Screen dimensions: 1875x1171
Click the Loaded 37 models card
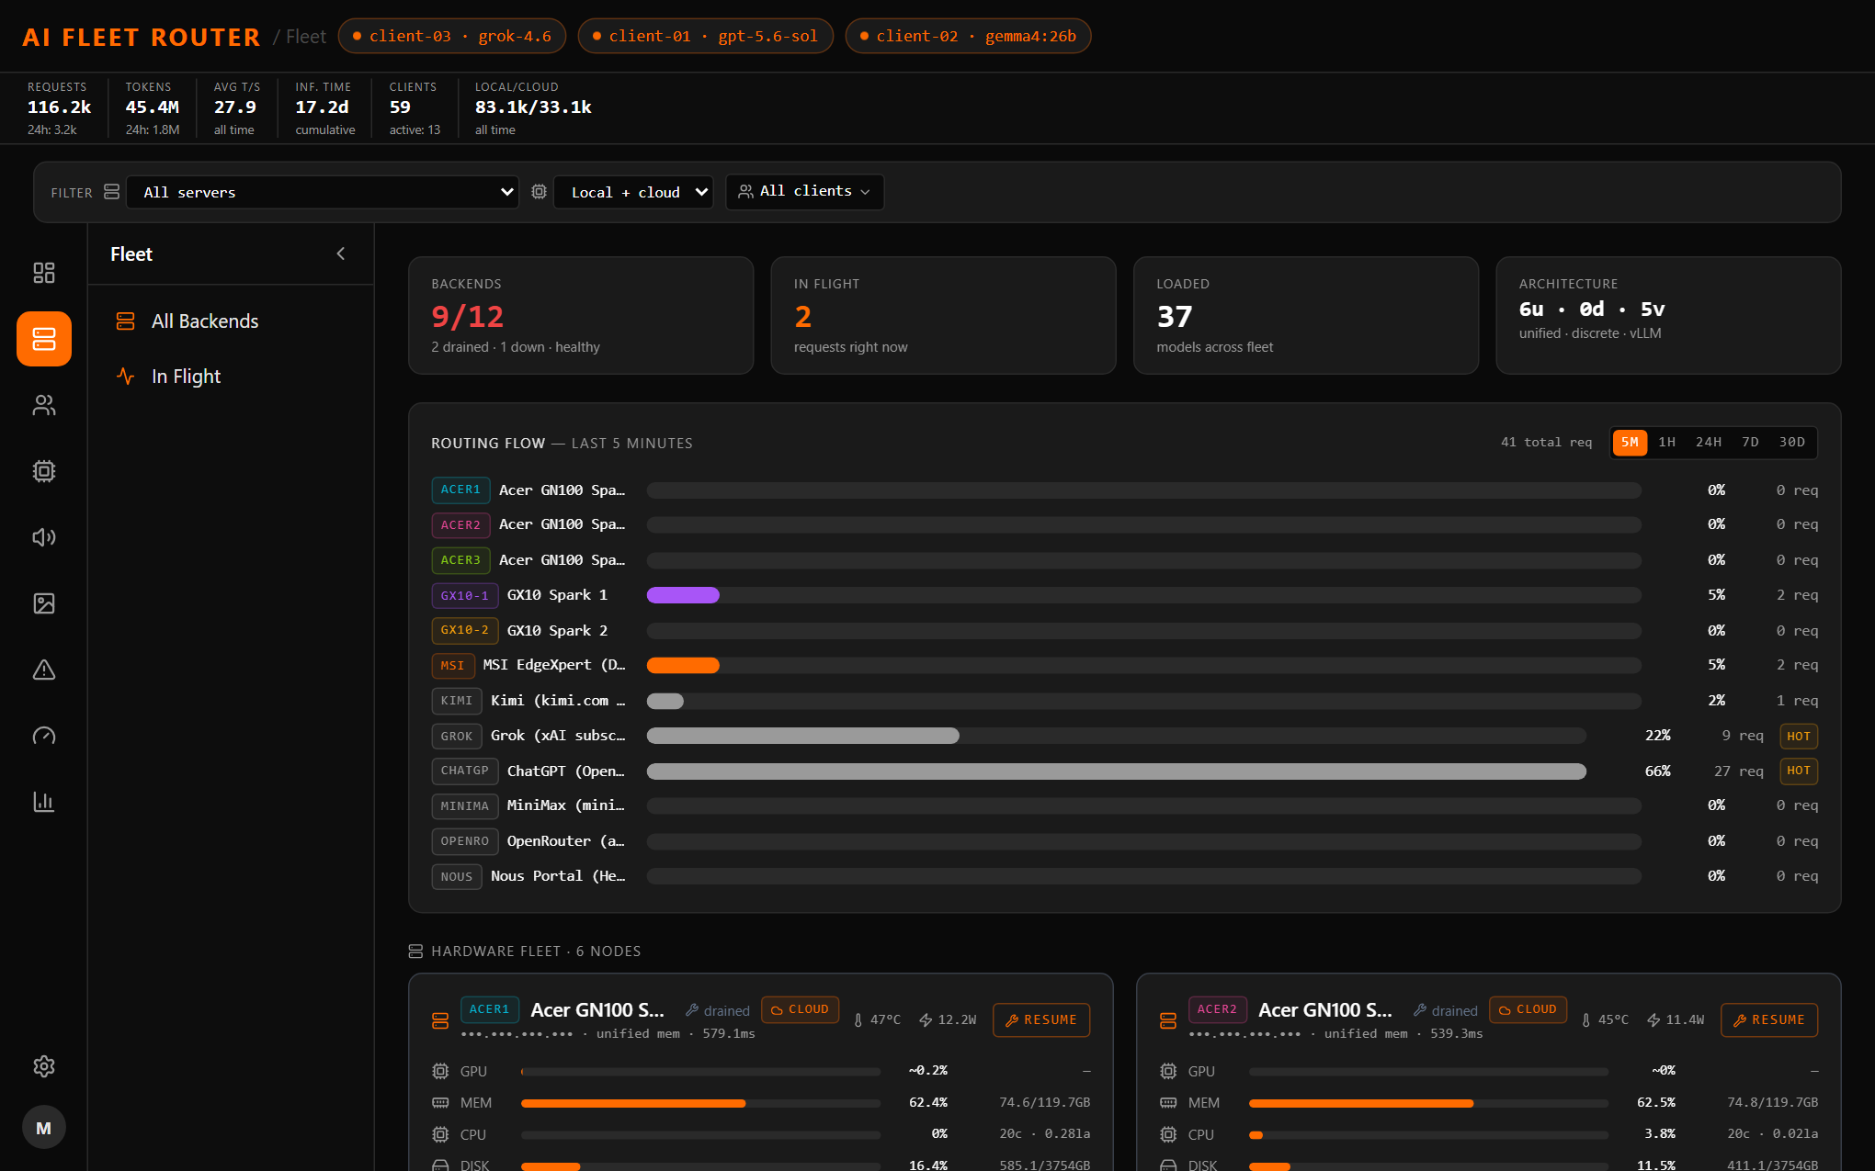point(1306,315)
